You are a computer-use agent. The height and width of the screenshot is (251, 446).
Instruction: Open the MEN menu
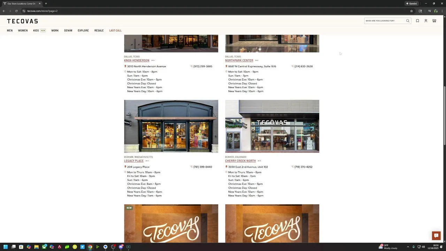[x=10, y=31]
